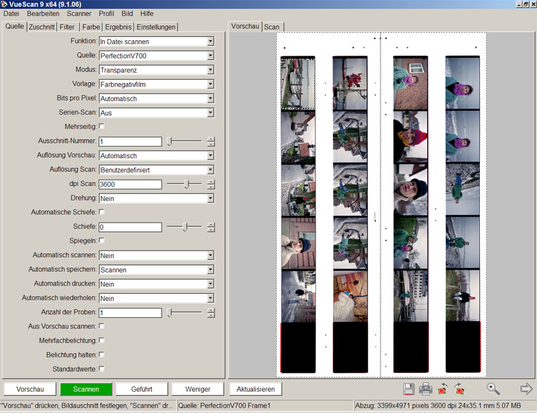Switch to the Farbe tab

coord(90,27)
